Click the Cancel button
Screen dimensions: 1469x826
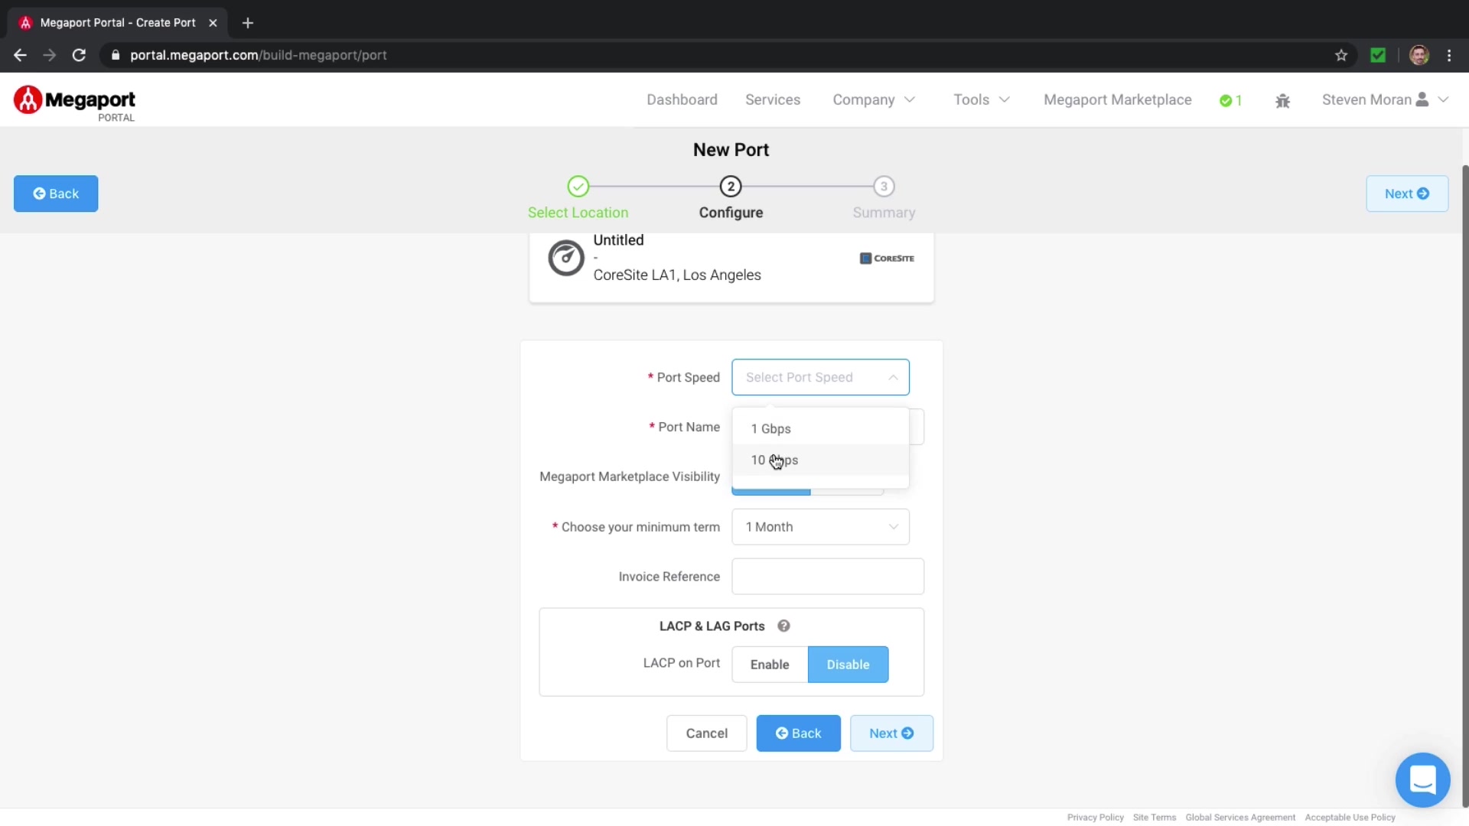[x=706, y=733]
